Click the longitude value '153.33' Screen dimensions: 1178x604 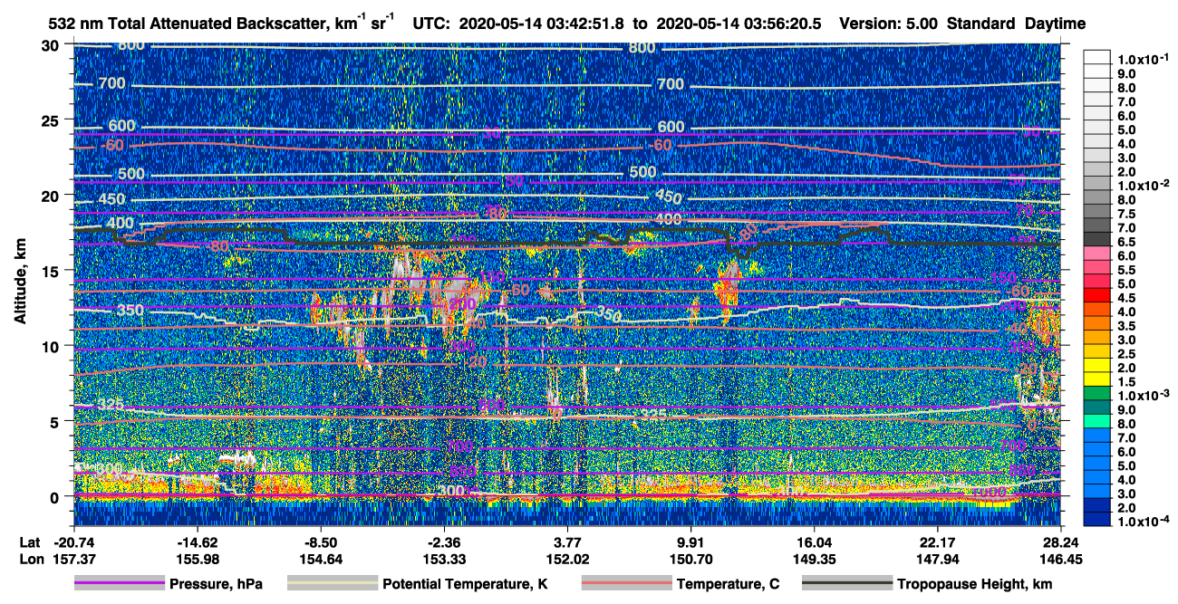[x=444, y=560]
